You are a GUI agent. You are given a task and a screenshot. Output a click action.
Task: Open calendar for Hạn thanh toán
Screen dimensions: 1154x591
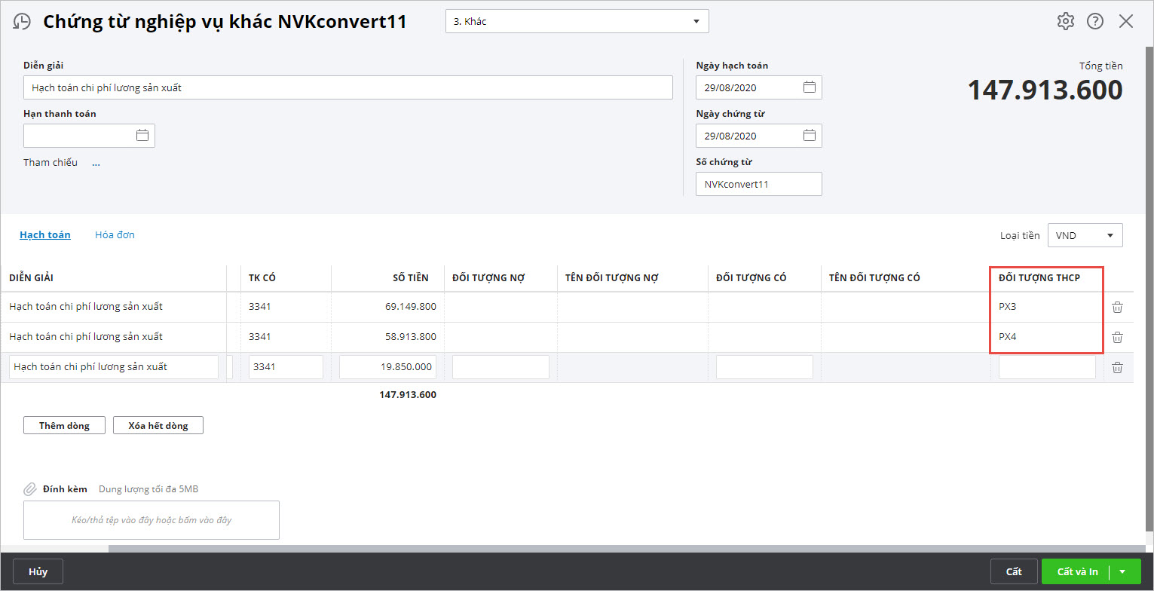point(142,136)
